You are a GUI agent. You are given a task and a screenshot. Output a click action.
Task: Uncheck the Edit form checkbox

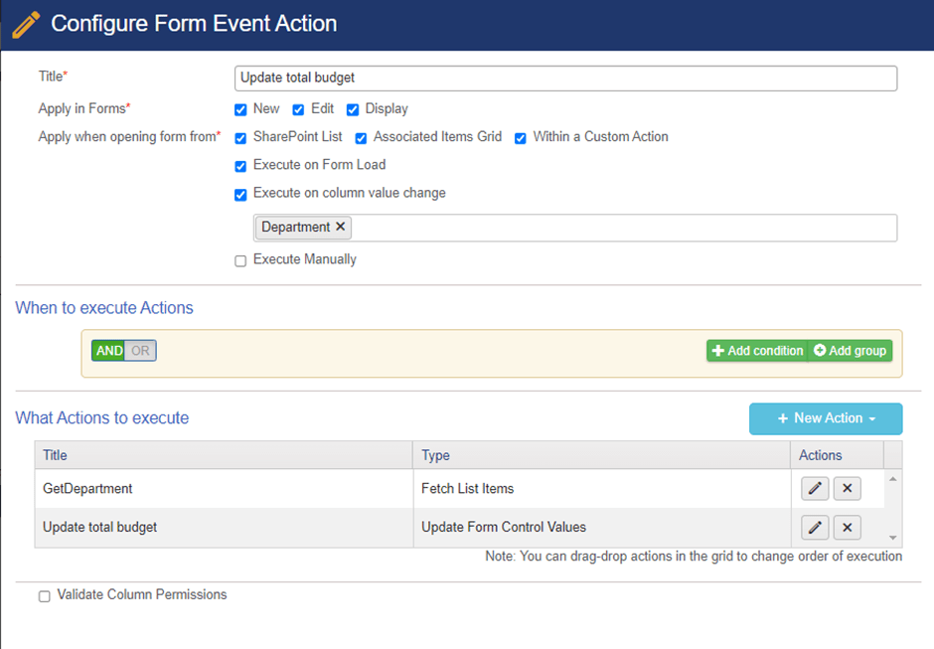[x=298, y=109]
